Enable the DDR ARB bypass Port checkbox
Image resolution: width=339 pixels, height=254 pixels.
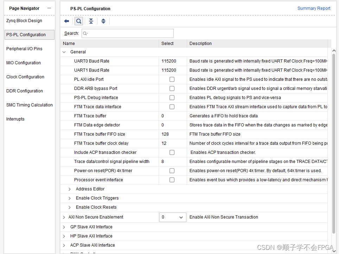(172, 88)
